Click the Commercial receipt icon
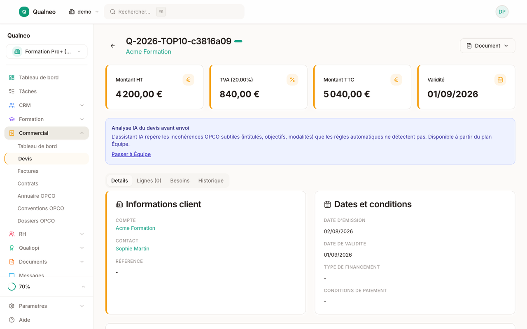This screenshot has width=527, height=329. coord(12,133)
